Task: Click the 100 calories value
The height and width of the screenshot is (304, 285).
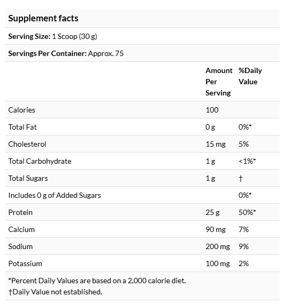Action: [212, 110]
